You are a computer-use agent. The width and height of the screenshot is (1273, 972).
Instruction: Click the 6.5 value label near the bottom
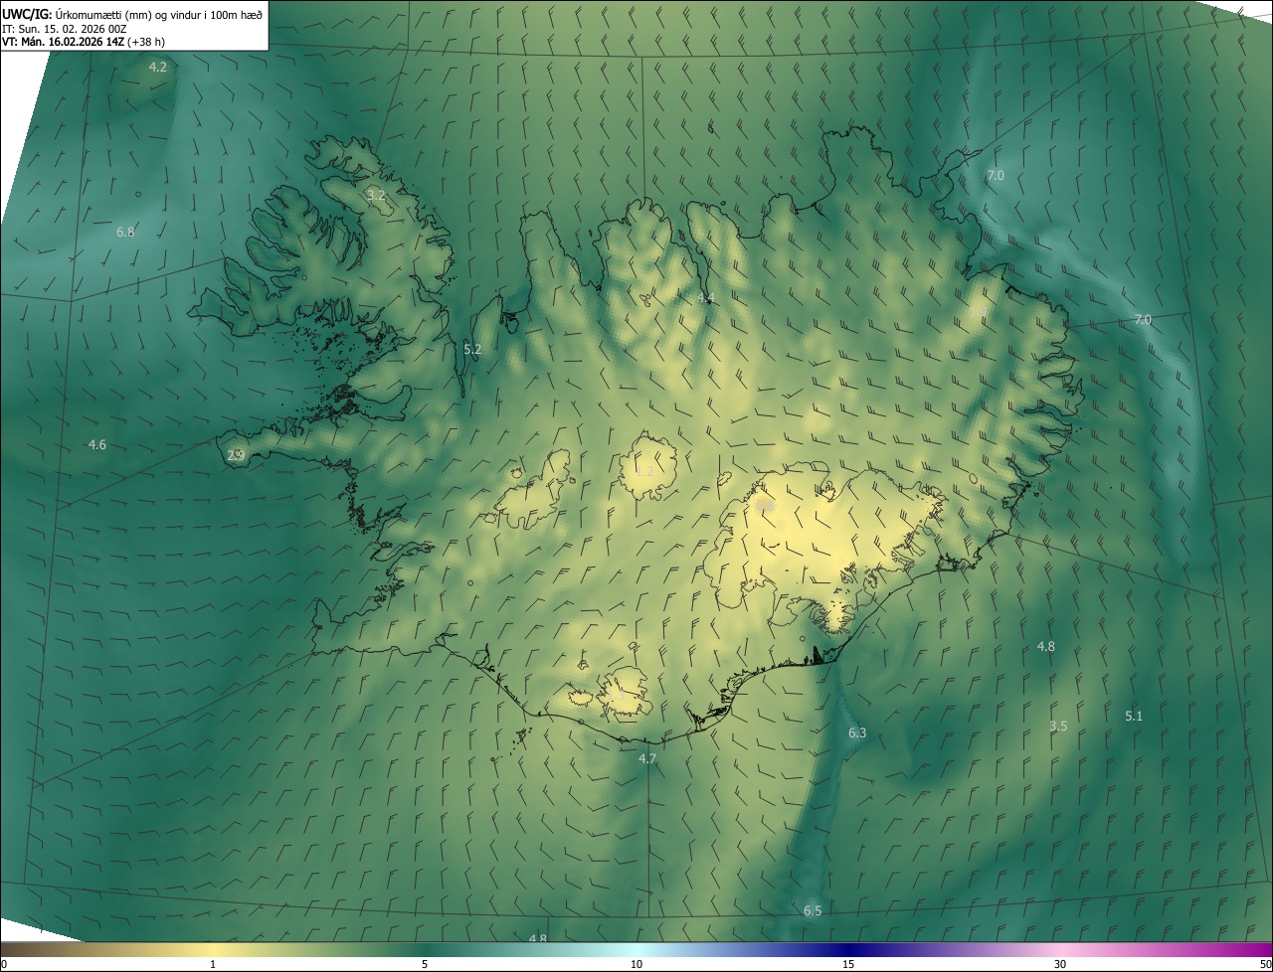(x=813, y=910)
